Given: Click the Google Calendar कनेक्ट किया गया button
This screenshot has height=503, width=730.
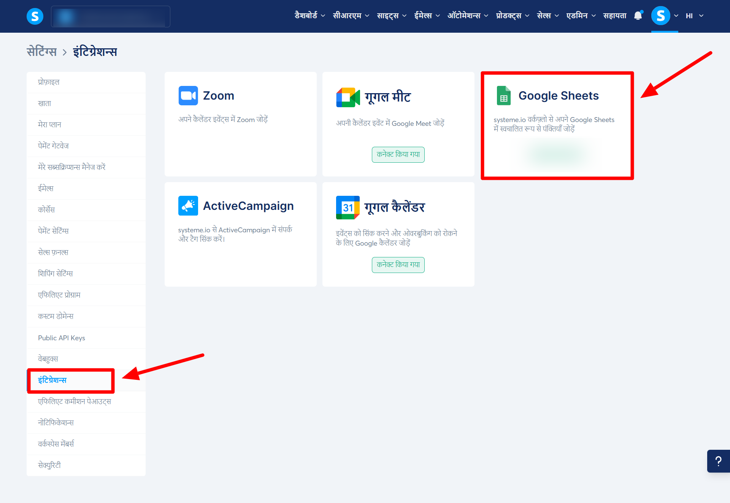Looking at the screenshot, I should [398, 265].
